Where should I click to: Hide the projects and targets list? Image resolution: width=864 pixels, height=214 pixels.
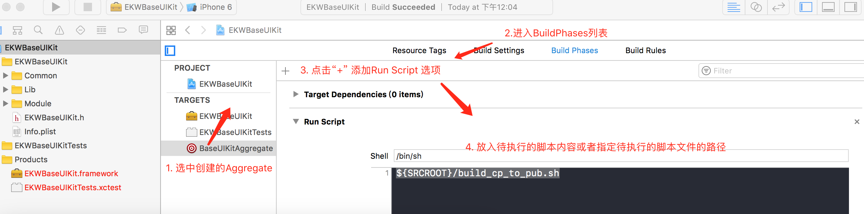click(x=170, y=51)
